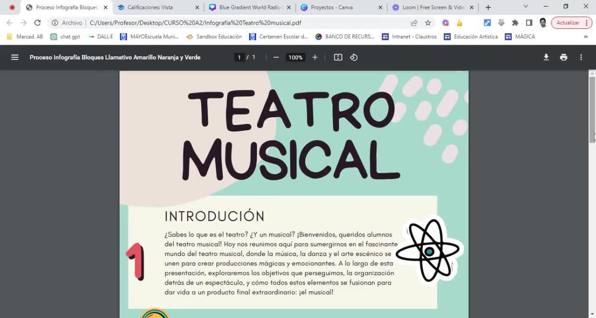
Task: Open the PDF viewer sidebar menu
Action: (x=14, y=57)
